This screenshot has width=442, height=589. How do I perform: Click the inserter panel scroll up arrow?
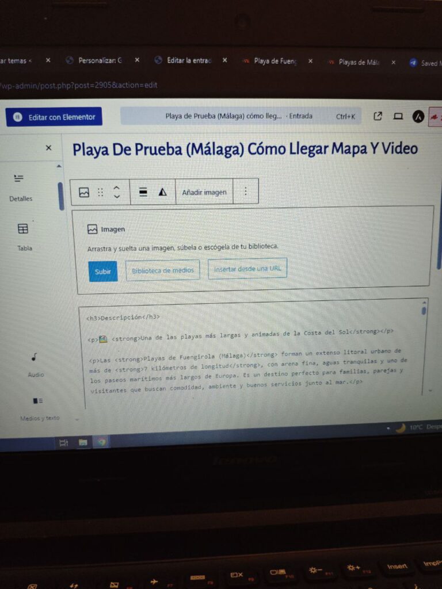59,166
